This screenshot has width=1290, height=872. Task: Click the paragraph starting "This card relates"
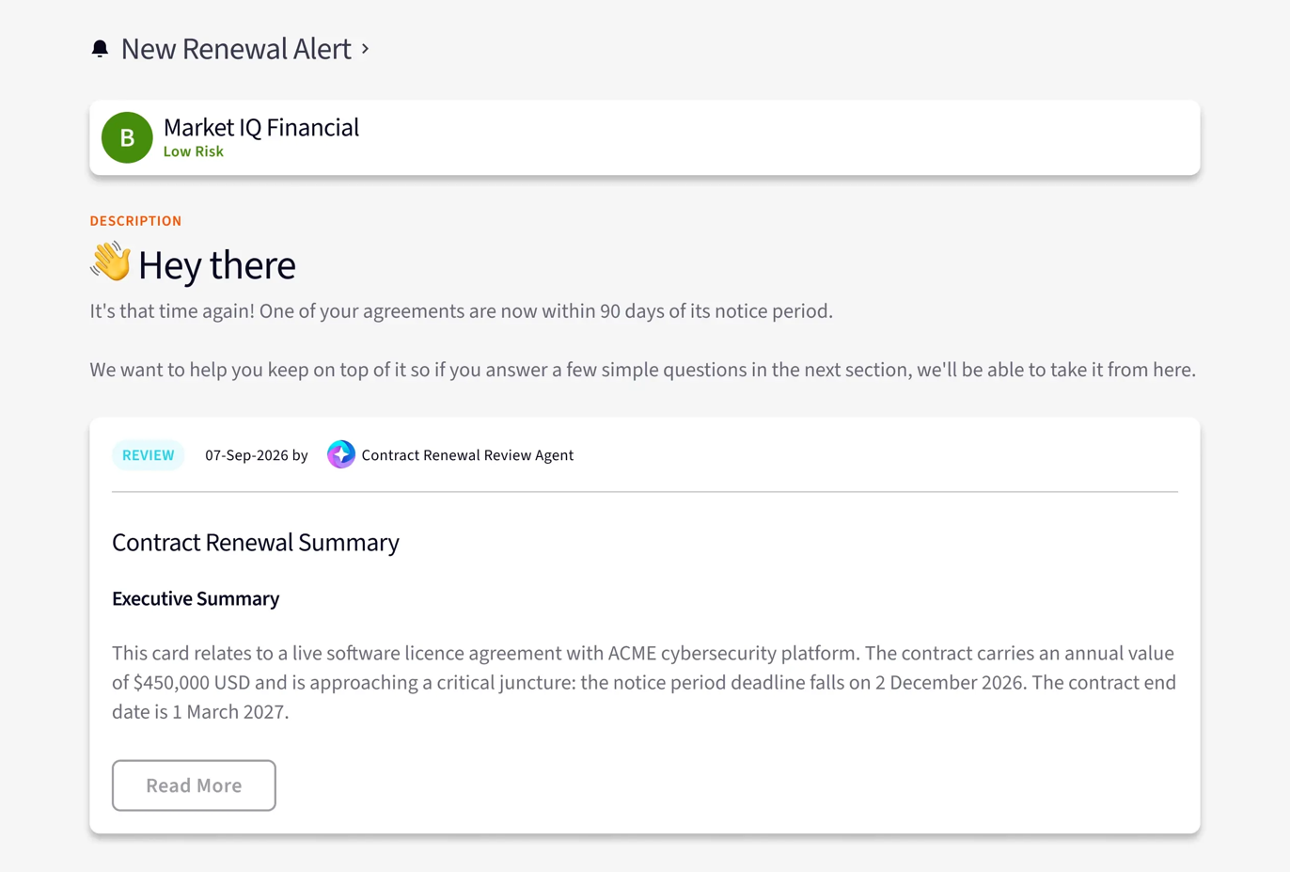pos(644,682)
